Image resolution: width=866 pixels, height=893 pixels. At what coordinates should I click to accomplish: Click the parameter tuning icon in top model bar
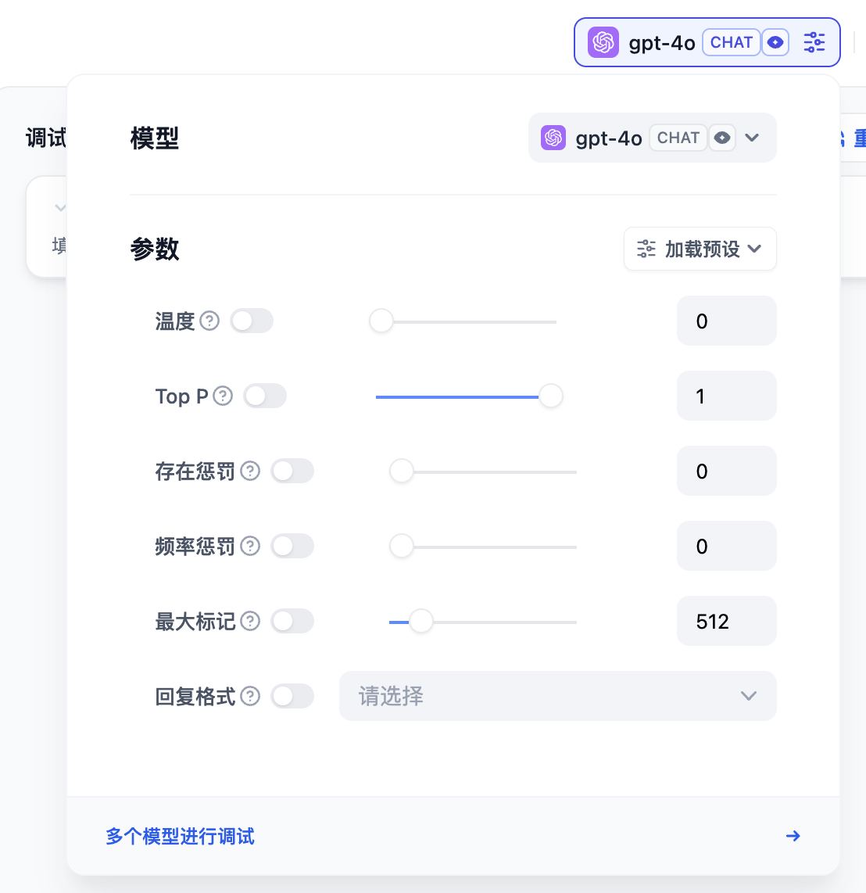[x=814, y=42]
